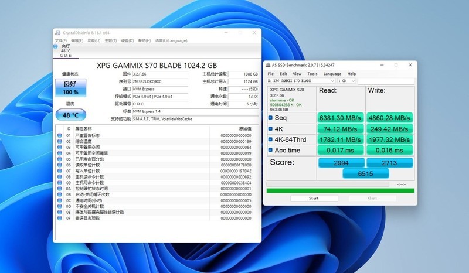
Task: Click the green progress bar in AS SSD
Action: 341,191
